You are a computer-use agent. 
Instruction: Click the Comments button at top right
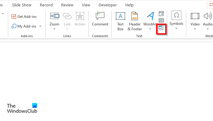tap(210, 5)
